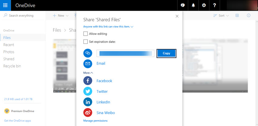Click the Twitter bird icon
The image size is (258, 126).
(x=88, y=91)
